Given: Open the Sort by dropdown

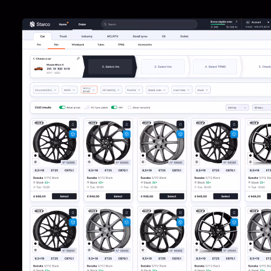Looking at the screenshot, I should [237, 107].
